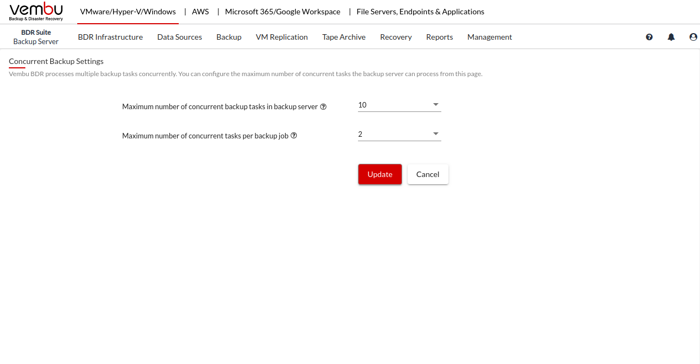Switch to the AWS tab

[200, 12]
